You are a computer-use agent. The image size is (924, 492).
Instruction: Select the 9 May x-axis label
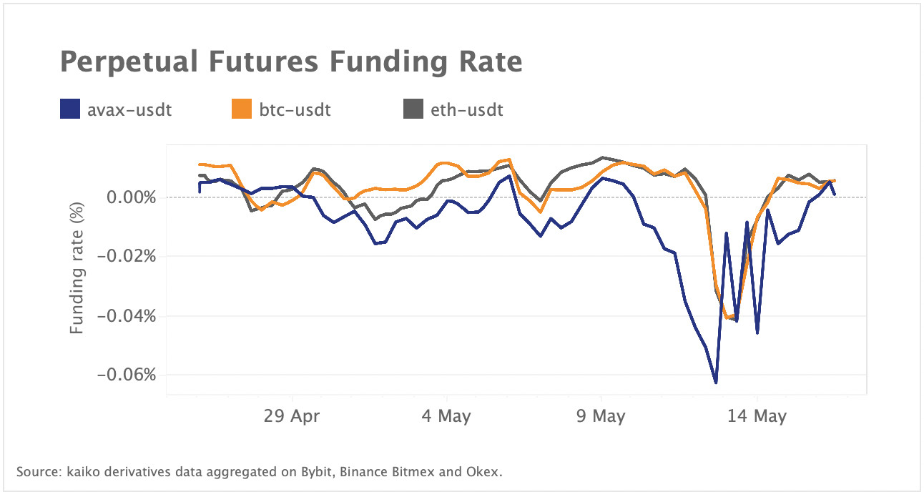pos(601,416)
